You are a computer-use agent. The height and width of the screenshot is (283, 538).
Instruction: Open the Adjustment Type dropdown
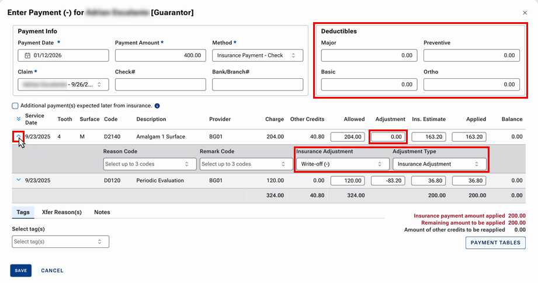point(439,164)
